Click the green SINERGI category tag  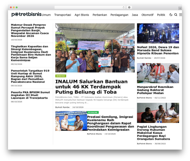61,76
